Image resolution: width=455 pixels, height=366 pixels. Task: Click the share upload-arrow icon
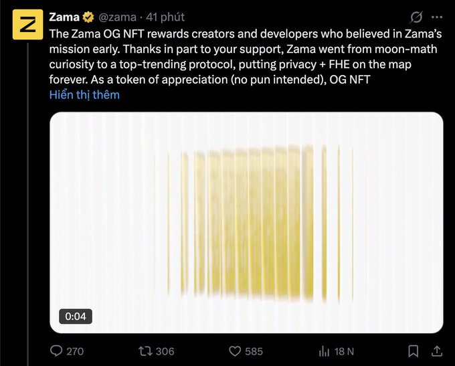tap(437, 351)
